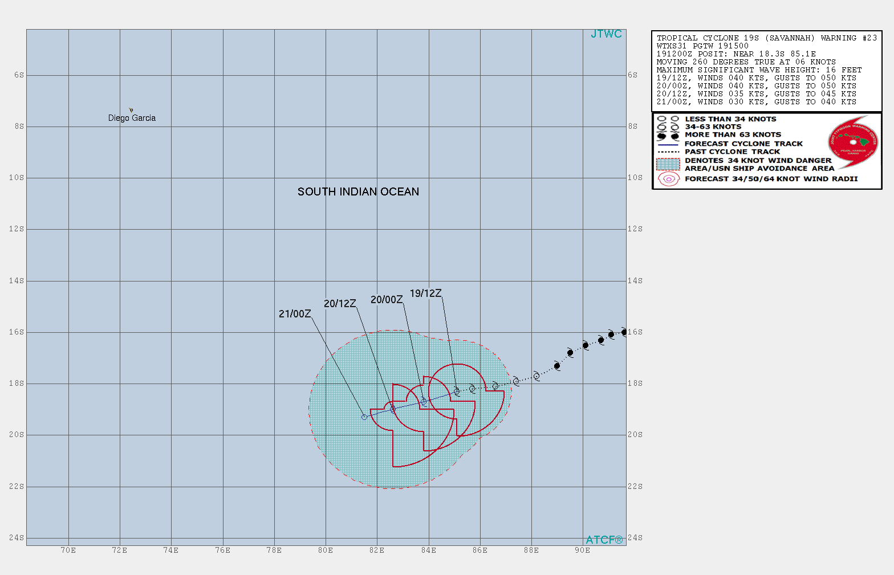The image size is (894, 575).
Task: Click the '19/12Z, WINDS 040 KTS' forecast line
Action: pyautogui.click(x=757, y=78)
